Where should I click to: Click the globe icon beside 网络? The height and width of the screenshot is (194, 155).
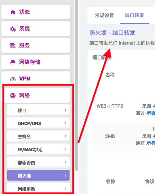13,95
